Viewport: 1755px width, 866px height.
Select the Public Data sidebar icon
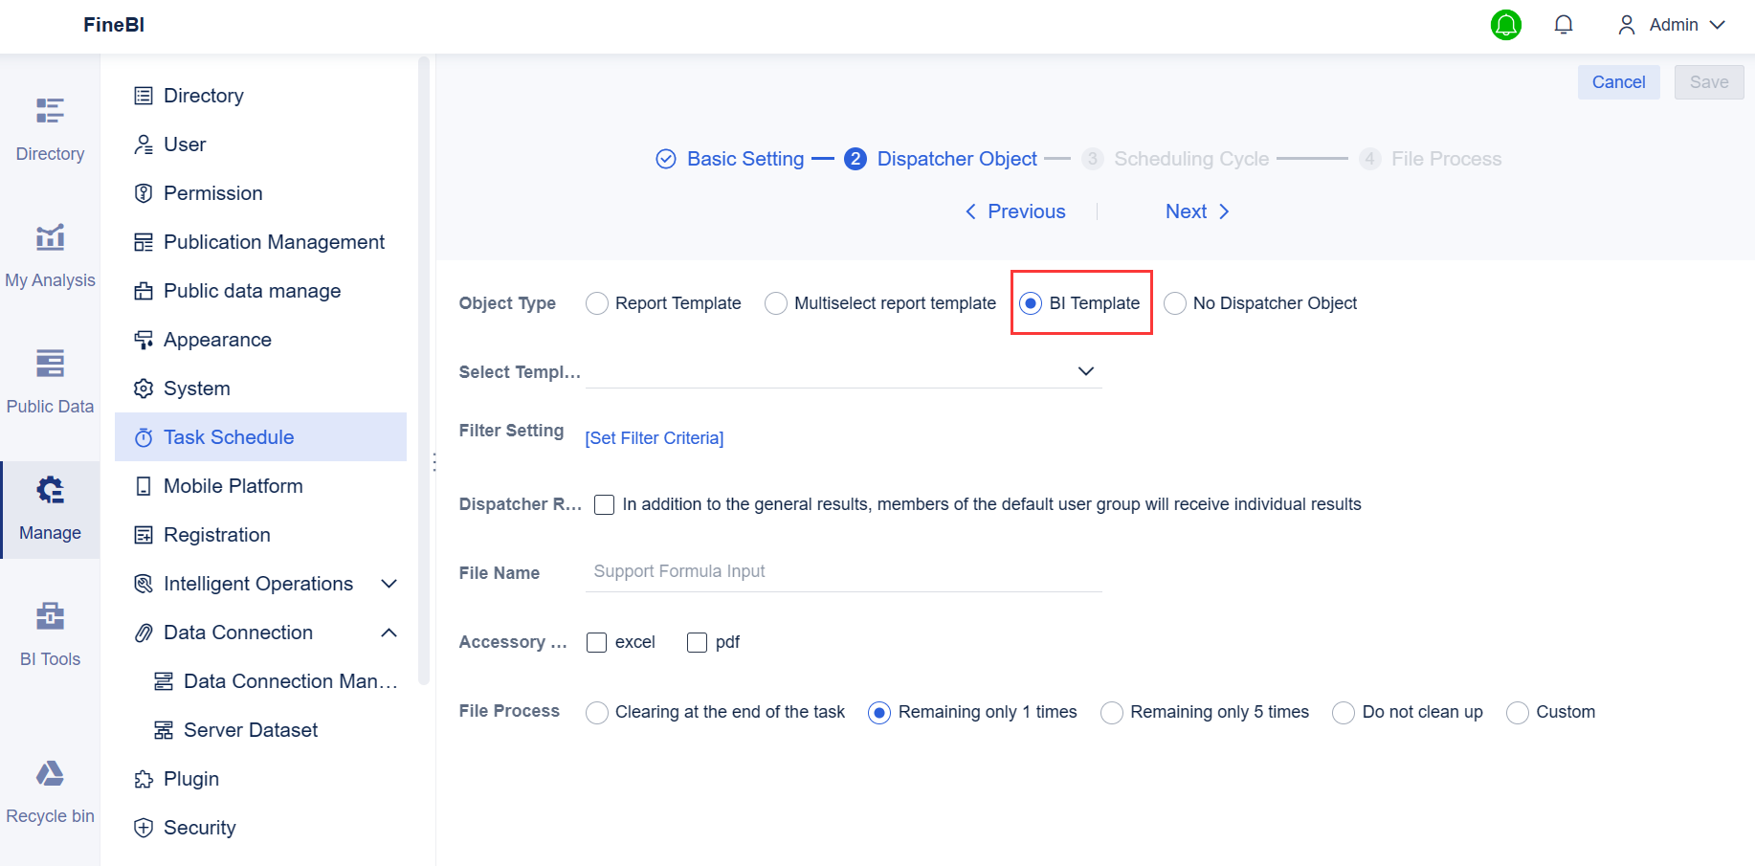pos(50,378)
